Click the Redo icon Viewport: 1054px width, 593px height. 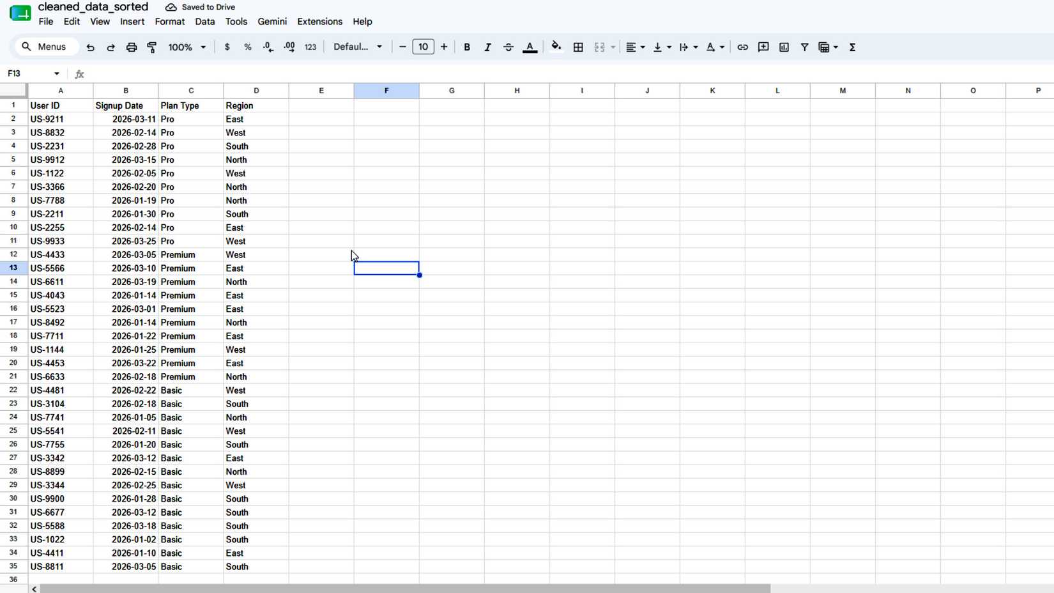pyautogui.click(x=111, y=47)
